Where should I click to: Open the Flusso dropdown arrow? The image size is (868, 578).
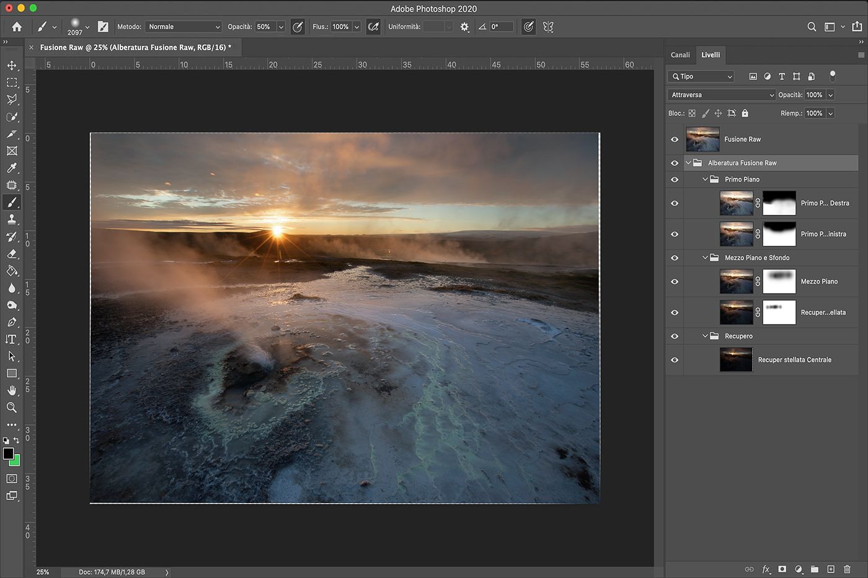(x=356, y=27)
